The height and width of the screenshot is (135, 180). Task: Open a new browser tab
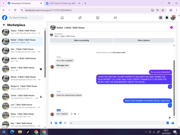coord(85,3)
